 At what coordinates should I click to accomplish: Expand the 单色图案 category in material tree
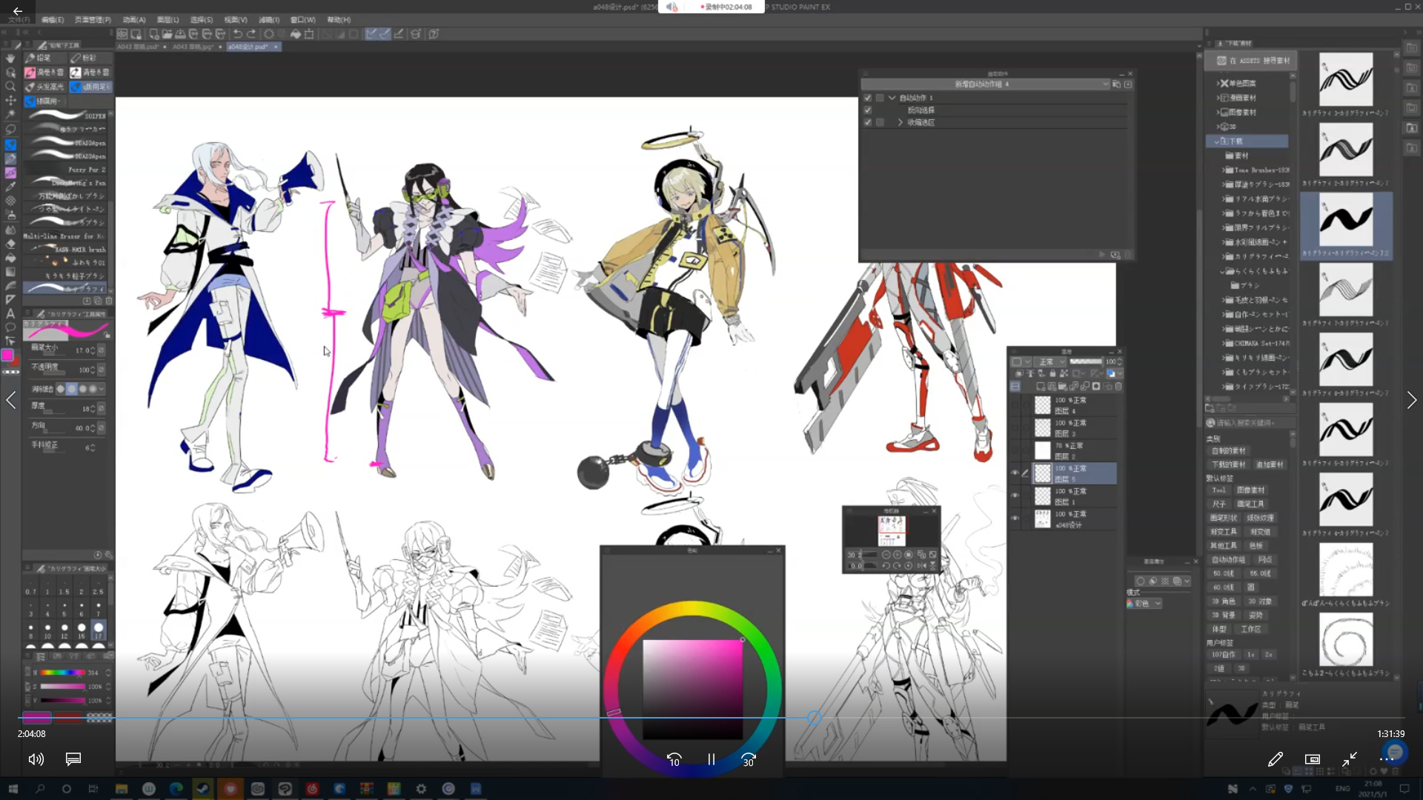(x=1217, y=83)
